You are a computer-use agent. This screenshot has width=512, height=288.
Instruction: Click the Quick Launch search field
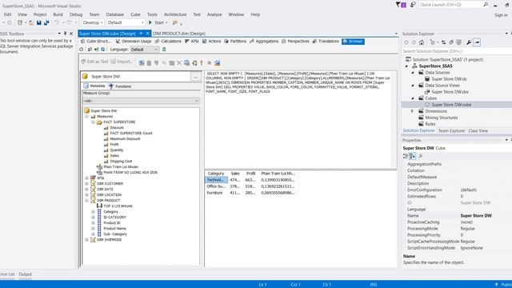point(454,5)
